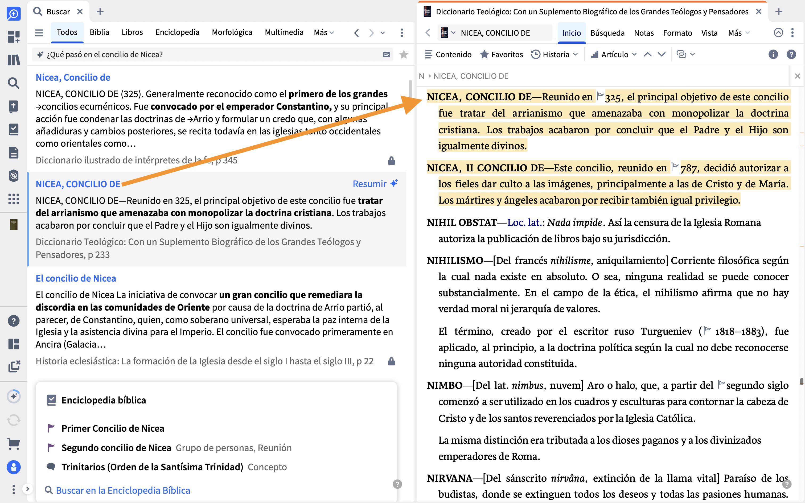Open the 'El concilio de Nicea' result

(76, 278)
